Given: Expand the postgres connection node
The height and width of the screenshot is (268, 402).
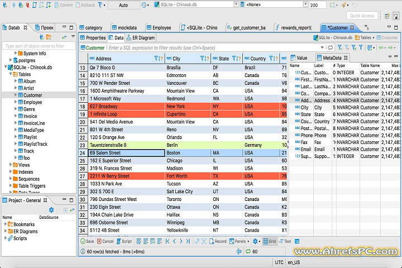Looking at the screenshot, I should 11,60.
